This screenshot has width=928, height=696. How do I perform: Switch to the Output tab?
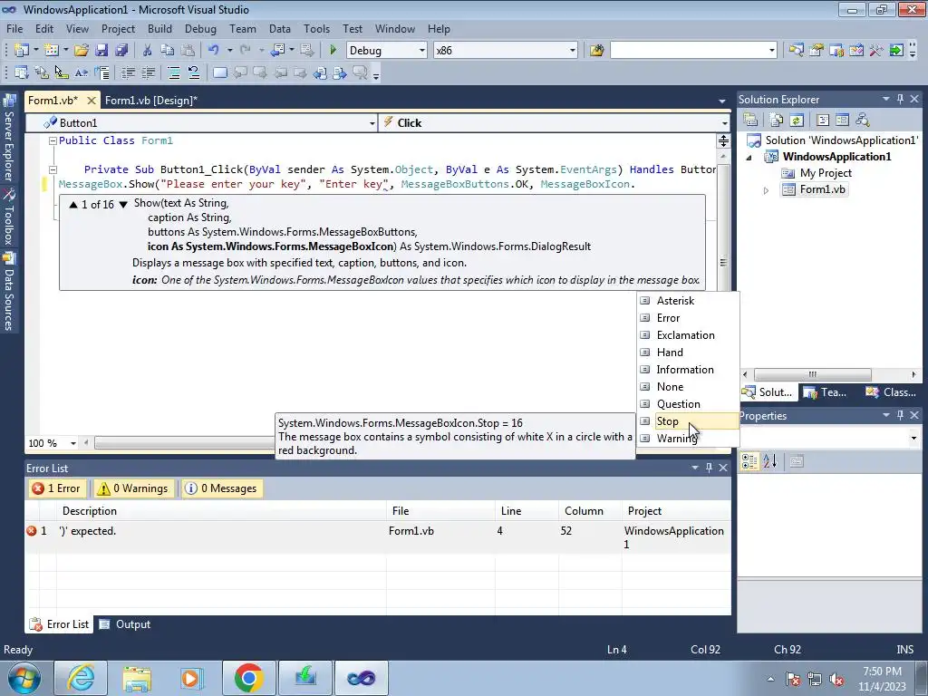point(125,624)
